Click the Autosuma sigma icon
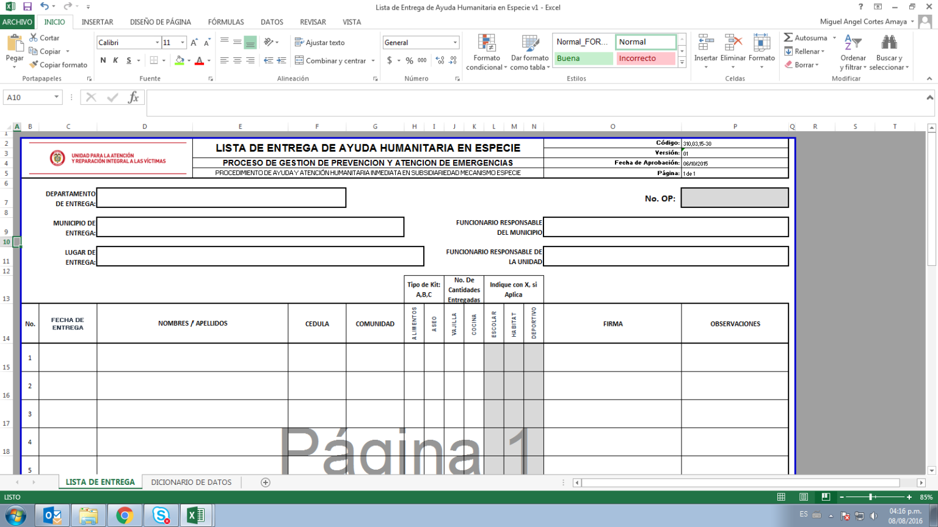 click(x=788, y=38)
